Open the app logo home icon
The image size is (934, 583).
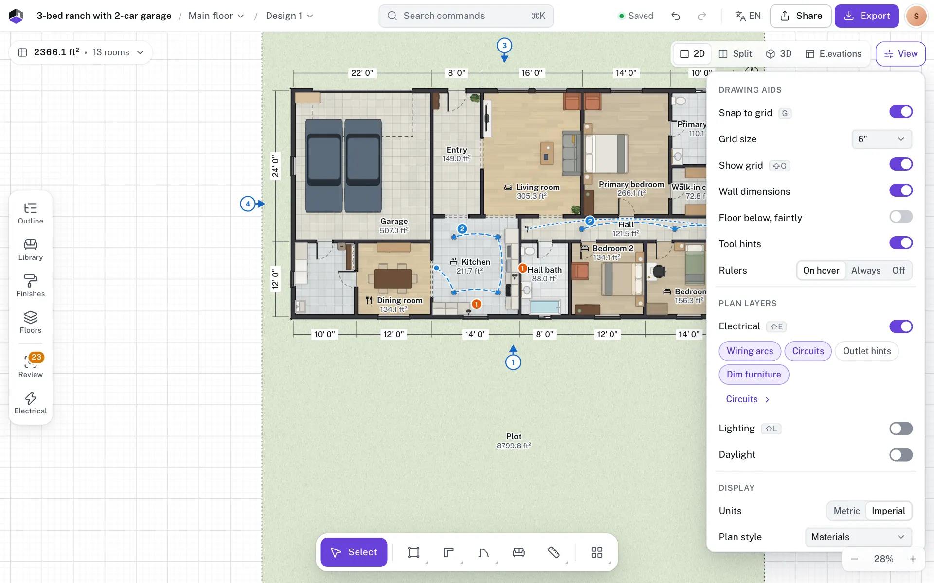(x=16, y=16)
